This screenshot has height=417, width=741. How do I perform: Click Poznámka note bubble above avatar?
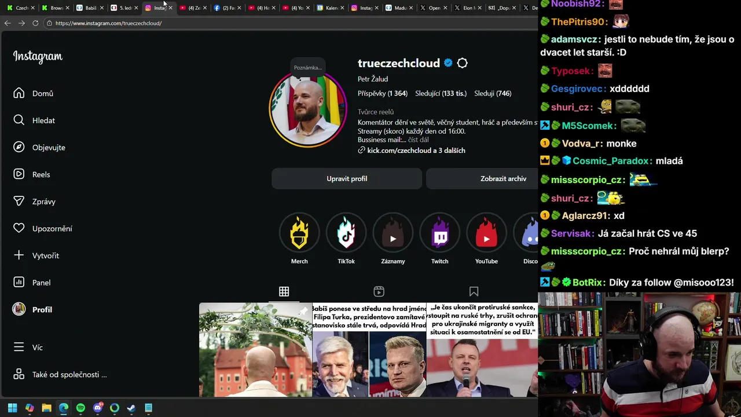(x=307, y=68)
